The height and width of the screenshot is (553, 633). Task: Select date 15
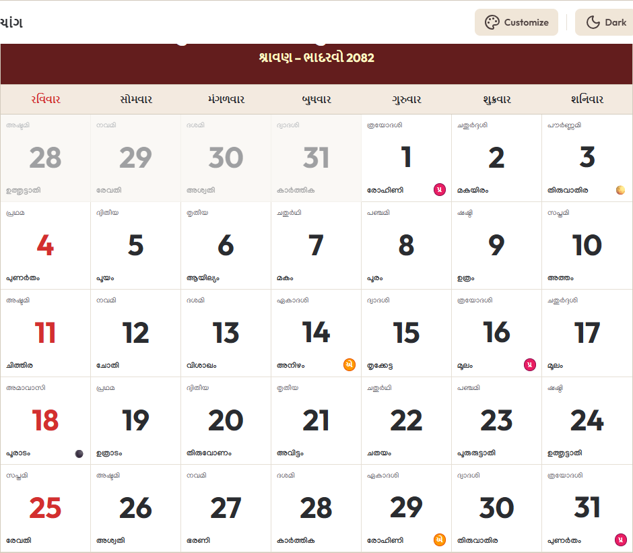407,333
